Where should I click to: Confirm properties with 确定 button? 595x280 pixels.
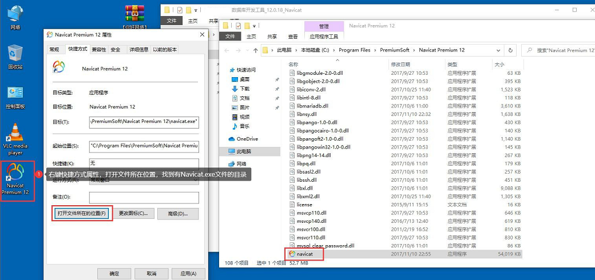114,274
